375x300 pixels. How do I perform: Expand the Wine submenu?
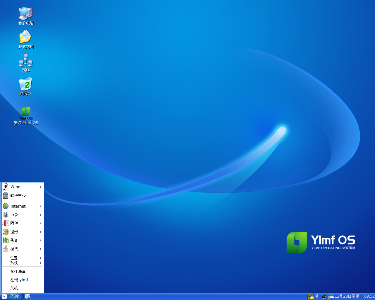click(x=23, y=187)
